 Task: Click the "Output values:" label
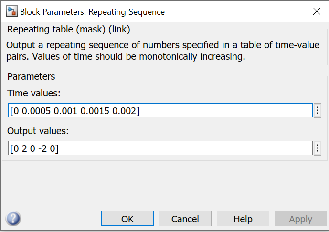point(38,131)
